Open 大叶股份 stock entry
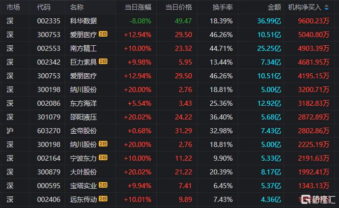This screenshot has width=339, height=208. [83, 172]
